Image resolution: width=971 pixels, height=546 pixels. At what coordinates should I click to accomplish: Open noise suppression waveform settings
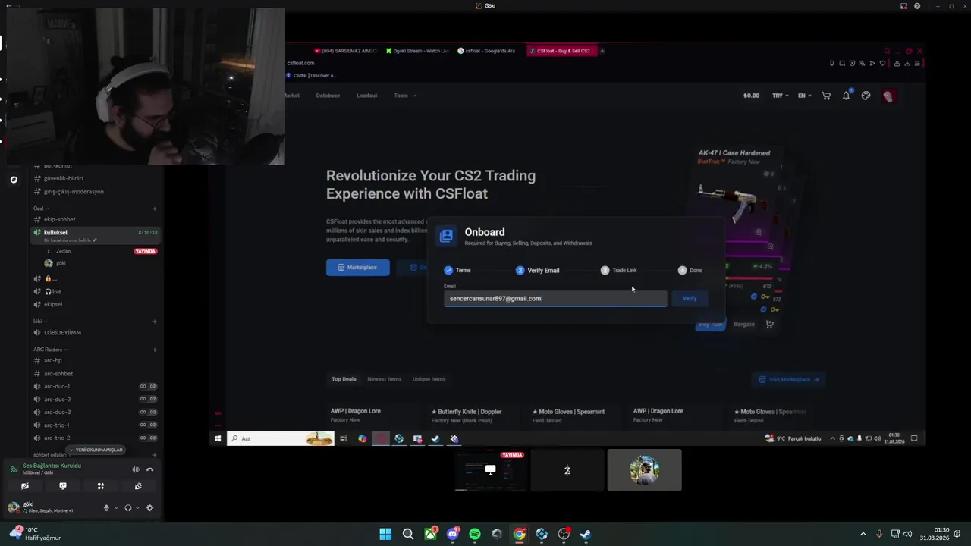coord(137,469)
